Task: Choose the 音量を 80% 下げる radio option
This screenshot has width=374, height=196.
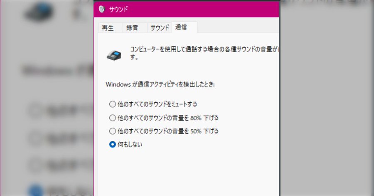Action: click(x=112, y=118)
